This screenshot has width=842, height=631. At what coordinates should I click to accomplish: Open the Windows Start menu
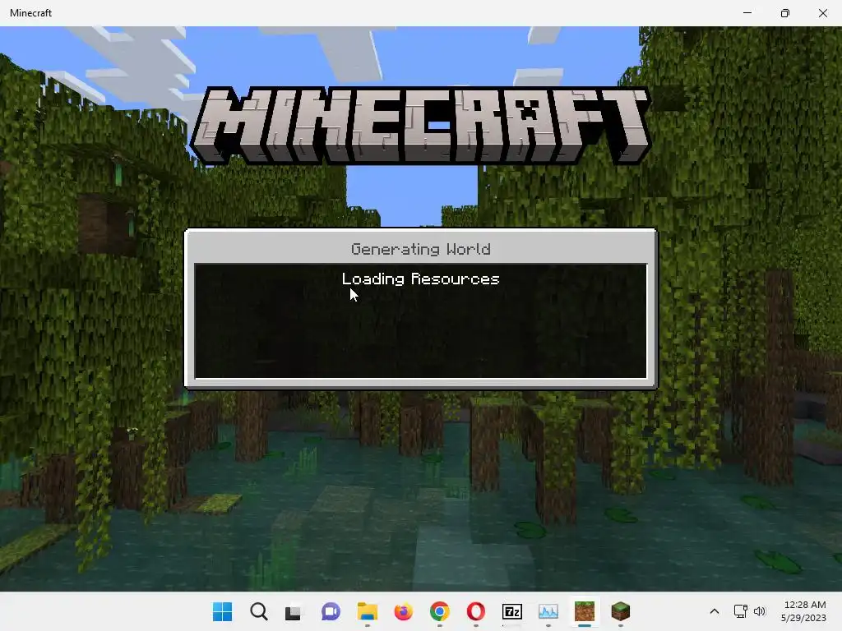coord(222,611)
